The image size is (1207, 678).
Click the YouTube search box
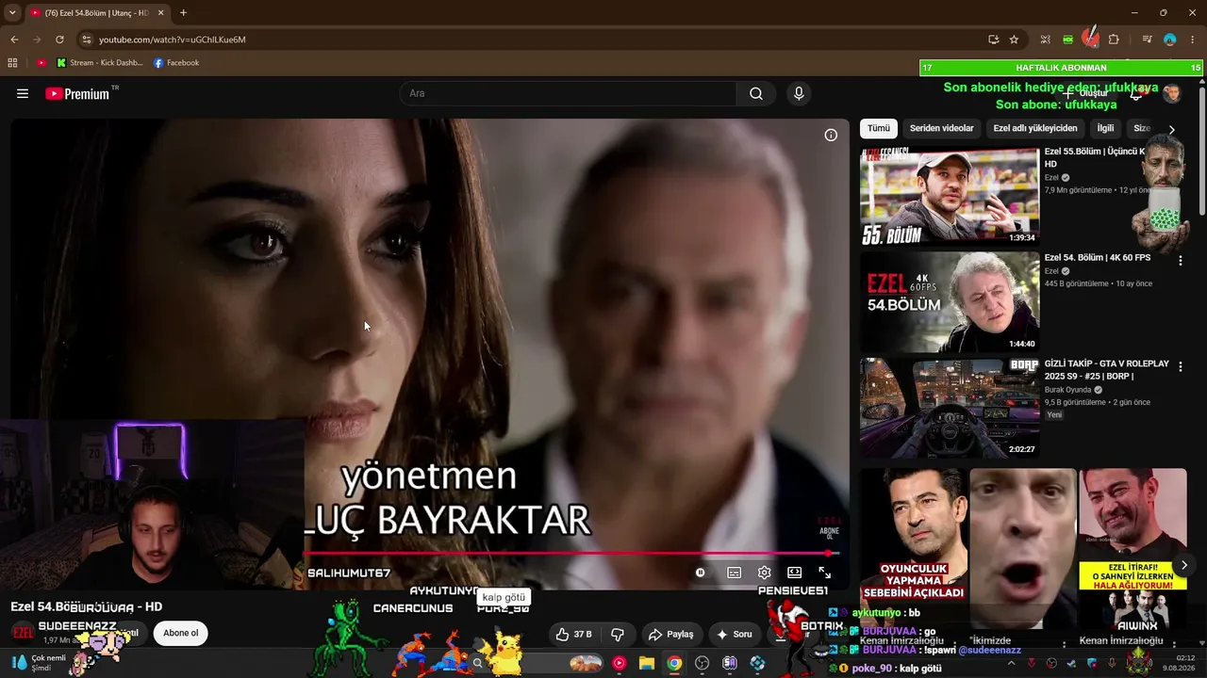568,93
